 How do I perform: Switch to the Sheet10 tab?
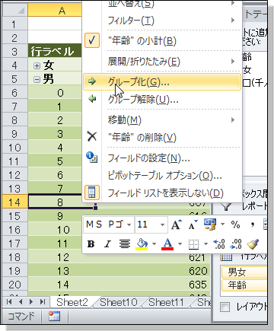point(119,302)
